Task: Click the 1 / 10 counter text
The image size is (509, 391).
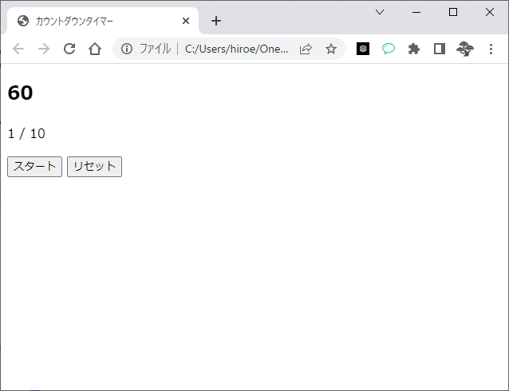Action: coord(26,133)
